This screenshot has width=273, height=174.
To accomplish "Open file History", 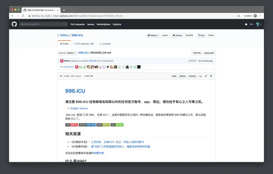I will 192,76.
